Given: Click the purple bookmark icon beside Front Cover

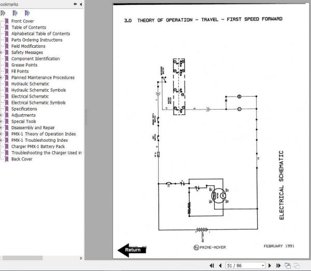Looking at the screenshot, I should 7,21.
